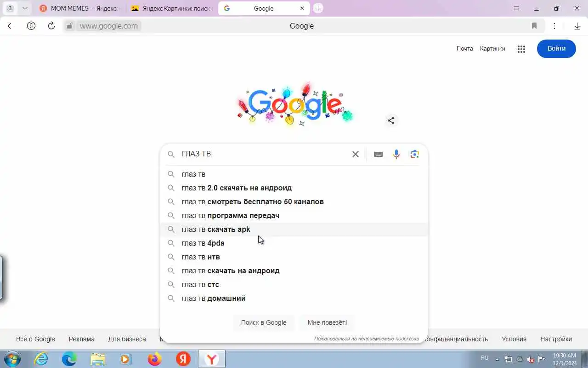Click the Мне повезёт! button
Image resolution: width=588 pixels, height=368 pixels.
coord(327,322)
